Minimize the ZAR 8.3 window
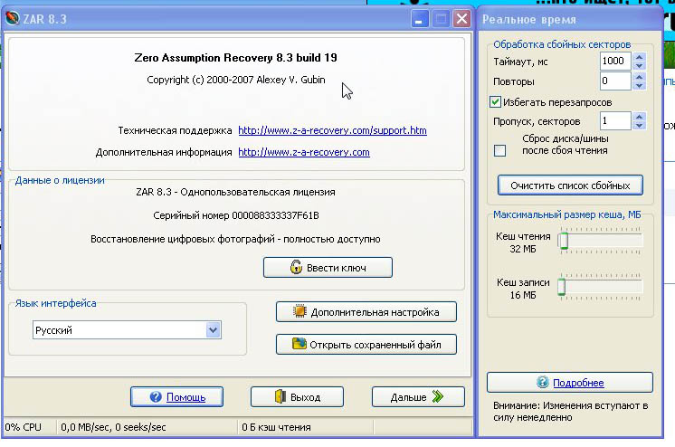This screenshot has width=675, height=447. point(419,19)
